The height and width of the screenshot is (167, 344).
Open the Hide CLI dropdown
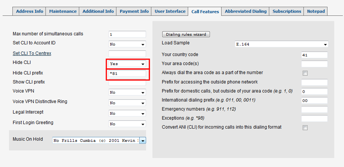click(127, 64)
